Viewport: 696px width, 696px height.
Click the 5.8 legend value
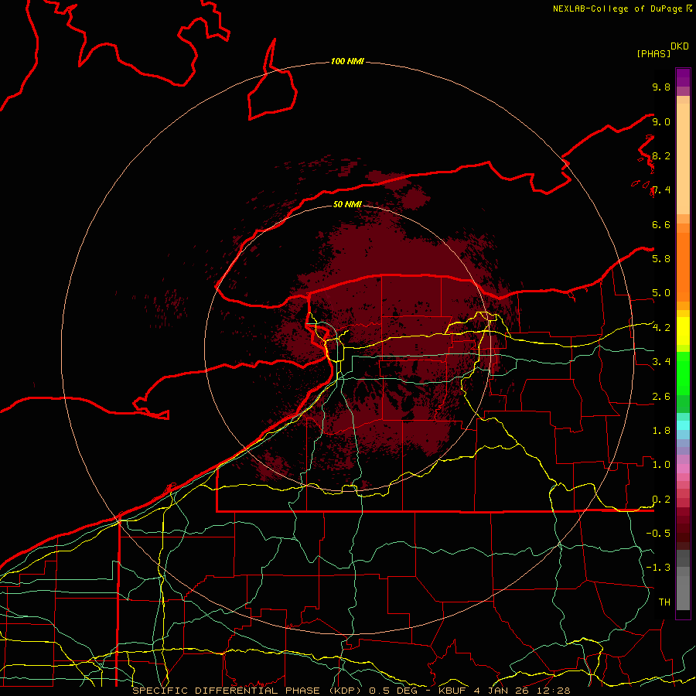[661, 258]
